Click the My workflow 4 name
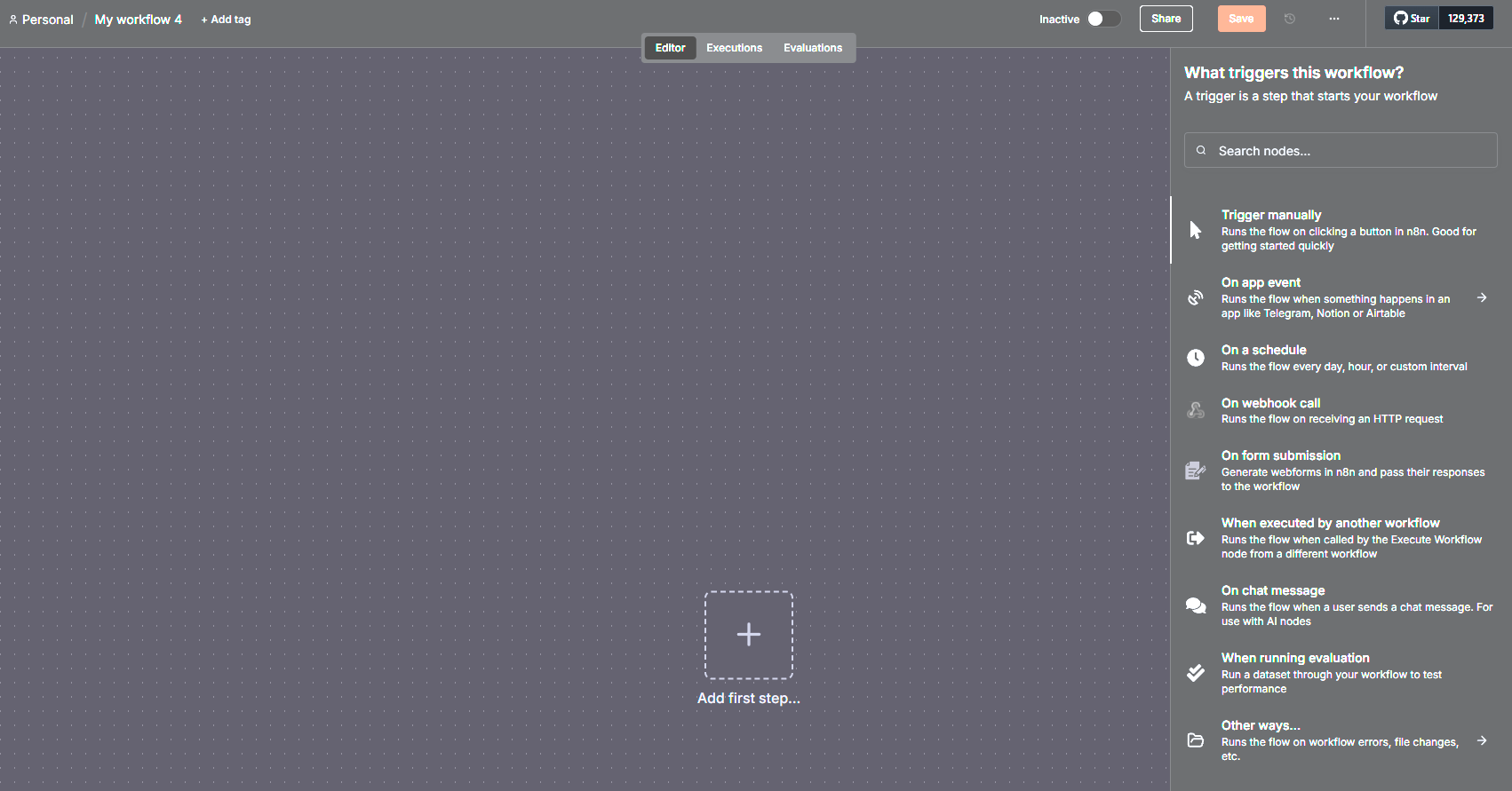Screen dimensions: 1512x791 (x=138, y=20)
